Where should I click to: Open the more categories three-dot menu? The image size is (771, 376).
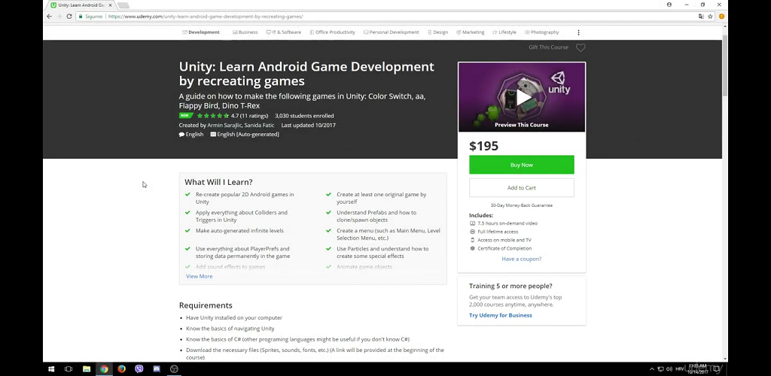pyautogui.click(x=578, y=32)
